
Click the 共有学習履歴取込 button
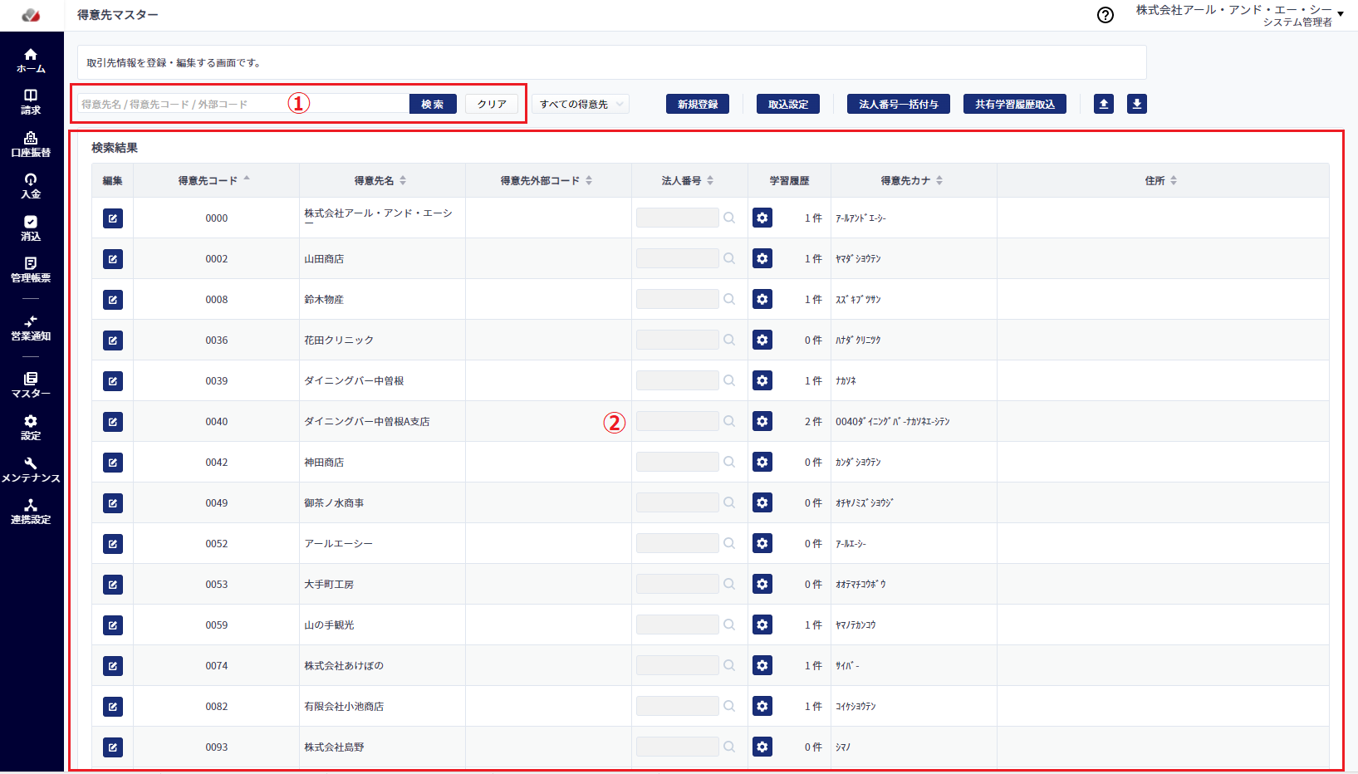tap(1015, 104)
